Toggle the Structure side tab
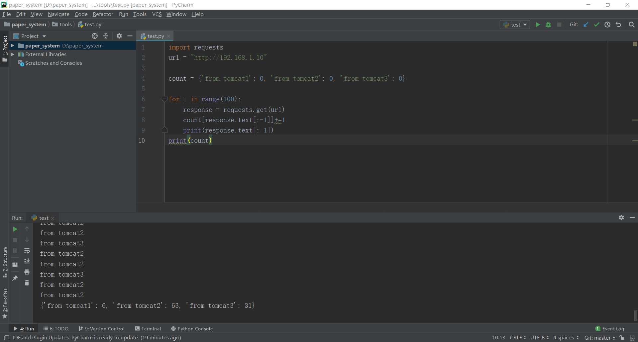Image resolution: width=638 pixels, height=342 pixels. point(5,262)
